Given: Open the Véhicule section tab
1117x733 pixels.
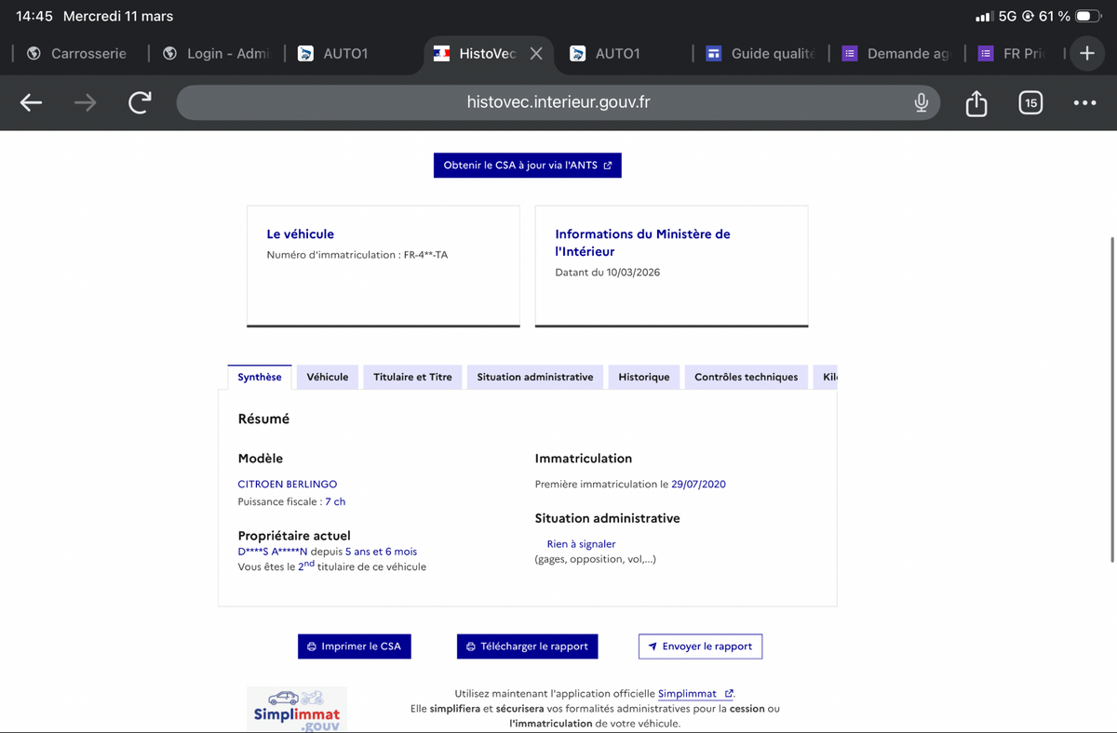Looking at the screenshot, I should [x=328, y=377].
